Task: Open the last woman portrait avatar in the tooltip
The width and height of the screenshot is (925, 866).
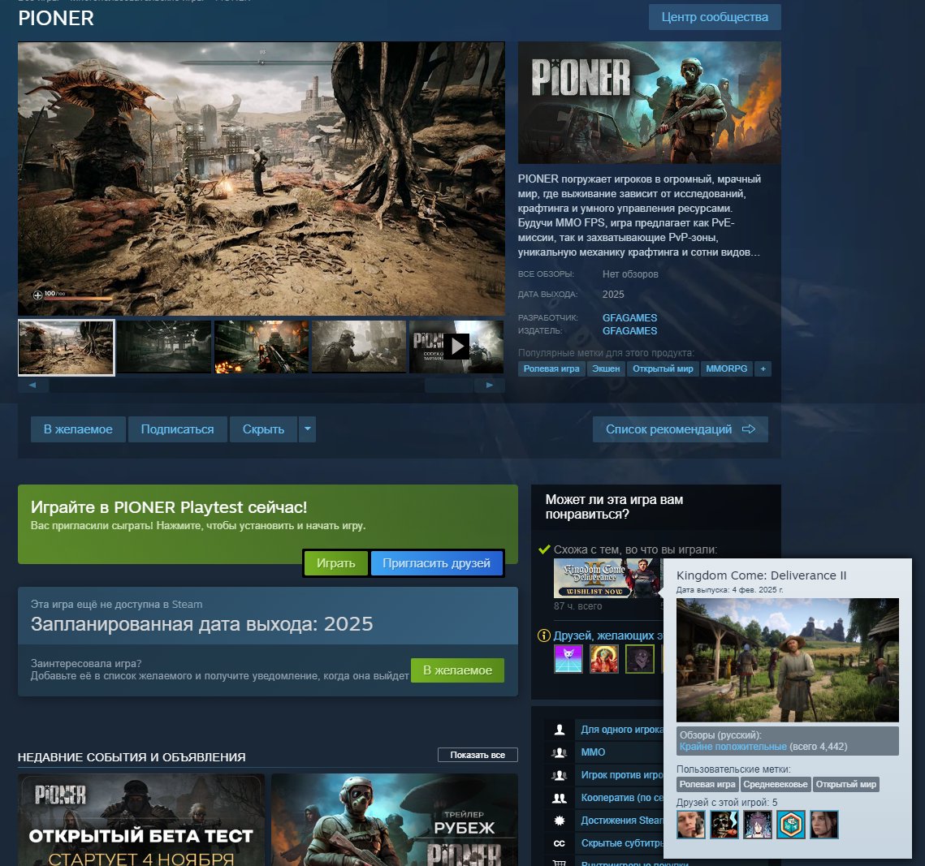Action: coord(824,825)
